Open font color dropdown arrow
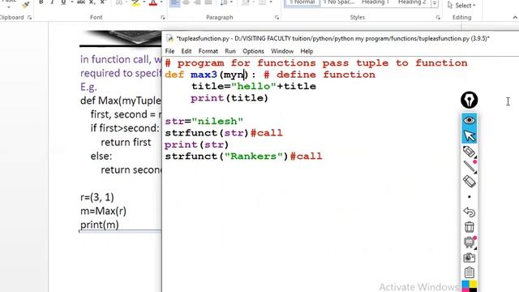Image resolution: width=519 pixels, height=292 pixels. point(161,2)
